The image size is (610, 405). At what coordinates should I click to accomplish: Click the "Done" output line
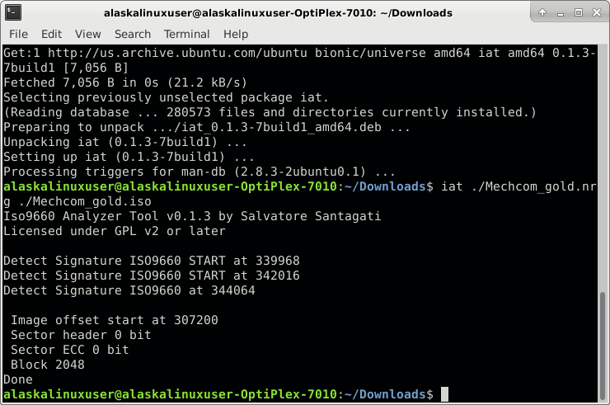point(18,379)
